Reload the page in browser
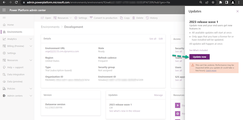Viewport: 243px width, 120px height. (x=16, y=3)
